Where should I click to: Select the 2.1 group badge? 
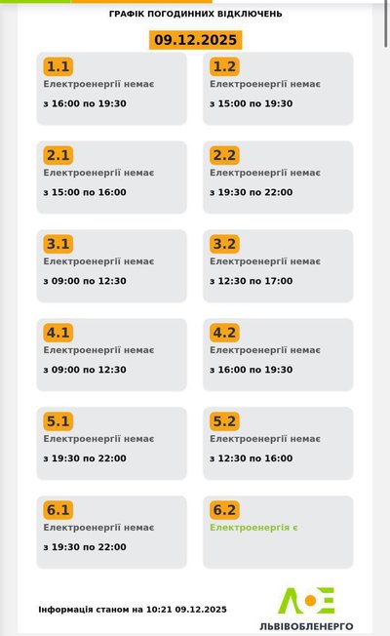pyautogui.click(x=58, y=155)
